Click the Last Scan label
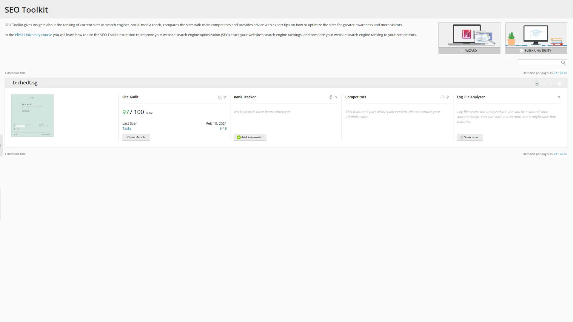This screenshot has width=573, height=322. click(x=130, y=123)
